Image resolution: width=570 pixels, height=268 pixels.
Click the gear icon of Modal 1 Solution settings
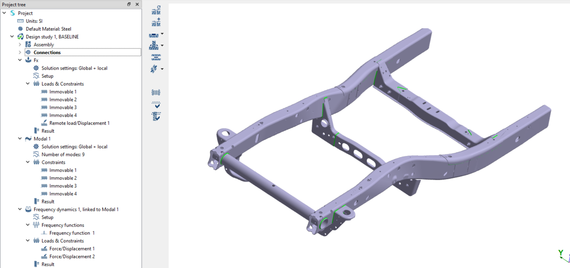36,147
